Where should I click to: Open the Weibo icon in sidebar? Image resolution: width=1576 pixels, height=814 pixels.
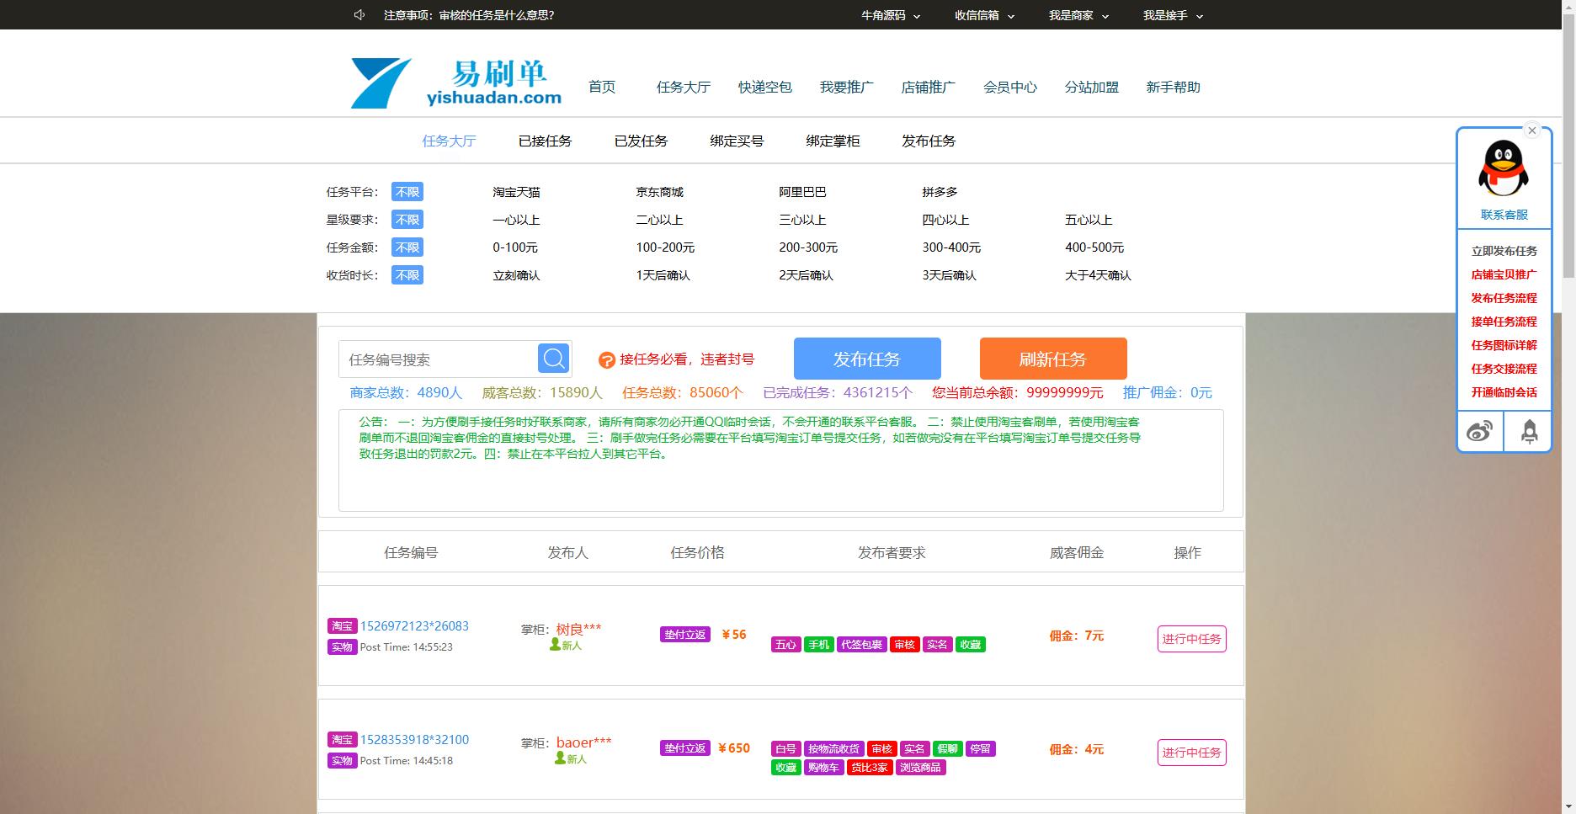[x=1480, y=432]
